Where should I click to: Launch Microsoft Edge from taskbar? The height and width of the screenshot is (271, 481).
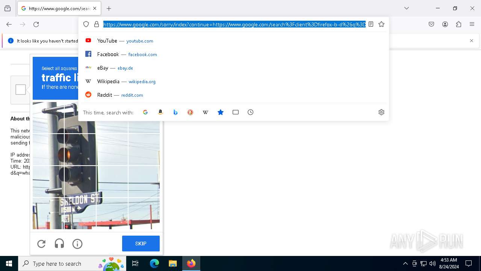tap(154, 263)
